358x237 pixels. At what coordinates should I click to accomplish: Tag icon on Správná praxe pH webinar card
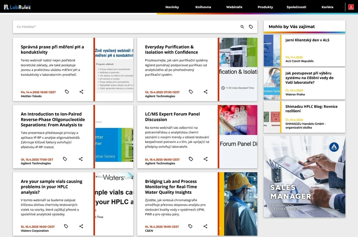point(67,92)
